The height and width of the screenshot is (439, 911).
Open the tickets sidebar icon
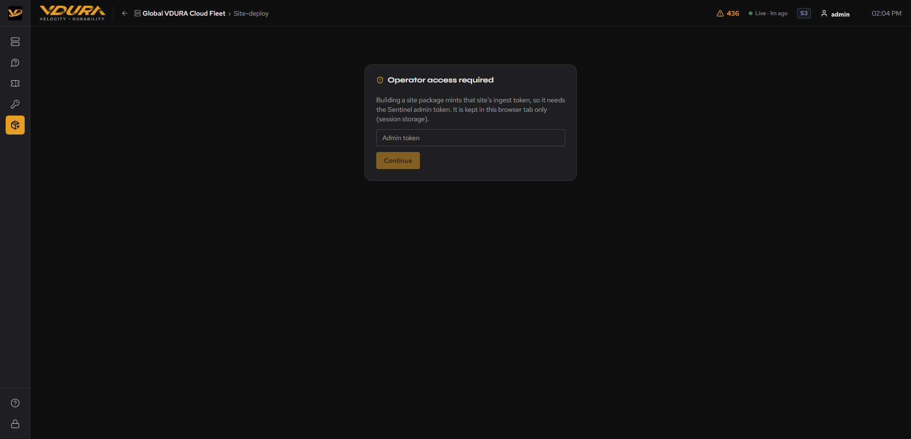click(x=15, y=83)
